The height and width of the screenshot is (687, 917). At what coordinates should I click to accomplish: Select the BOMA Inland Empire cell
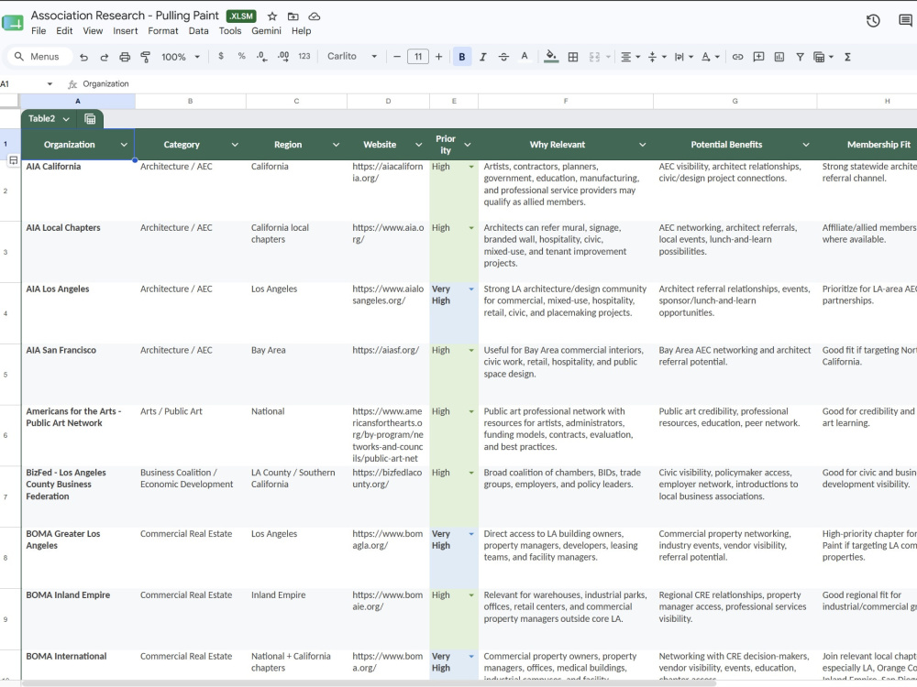pyautogui.click(x=78, y=619)
